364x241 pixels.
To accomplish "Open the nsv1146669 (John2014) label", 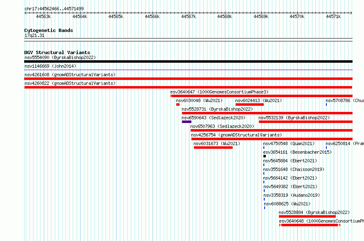I will coord(50,66).
